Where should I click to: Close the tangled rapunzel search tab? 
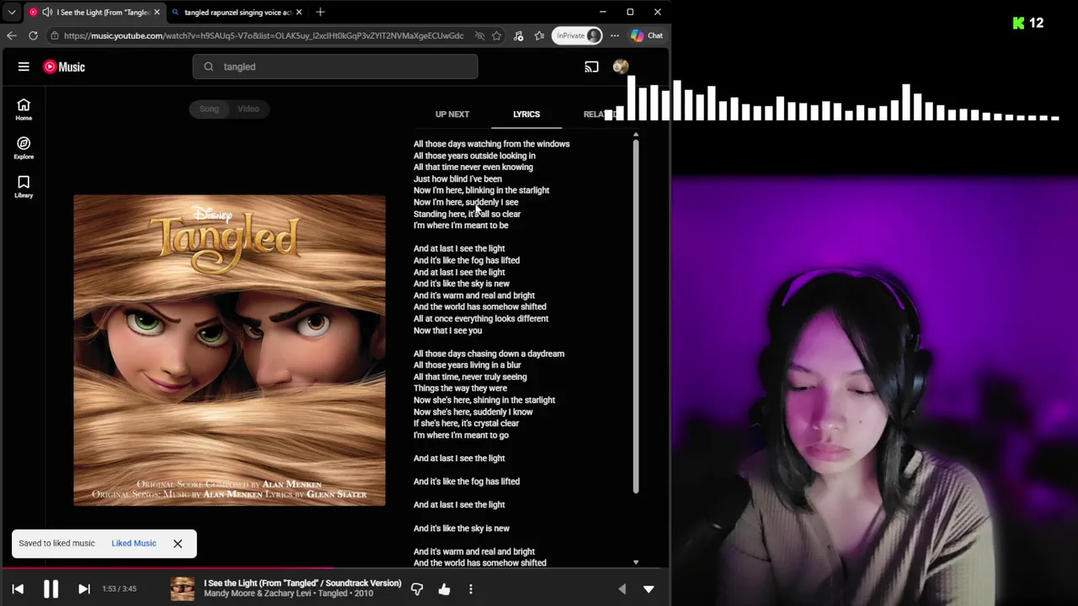click(298, 12)
